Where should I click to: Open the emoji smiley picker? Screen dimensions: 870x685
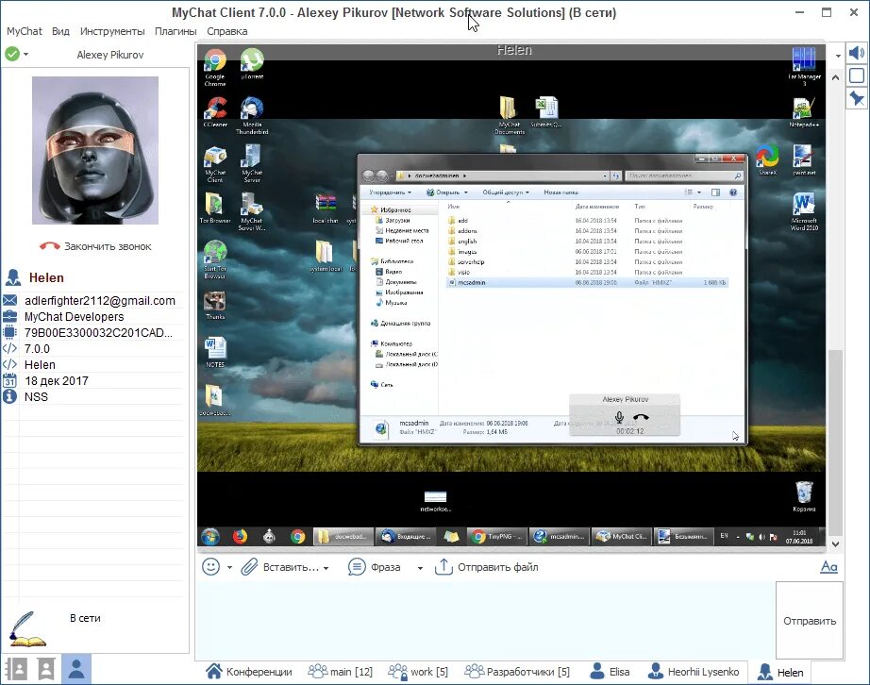coord(210,567)
